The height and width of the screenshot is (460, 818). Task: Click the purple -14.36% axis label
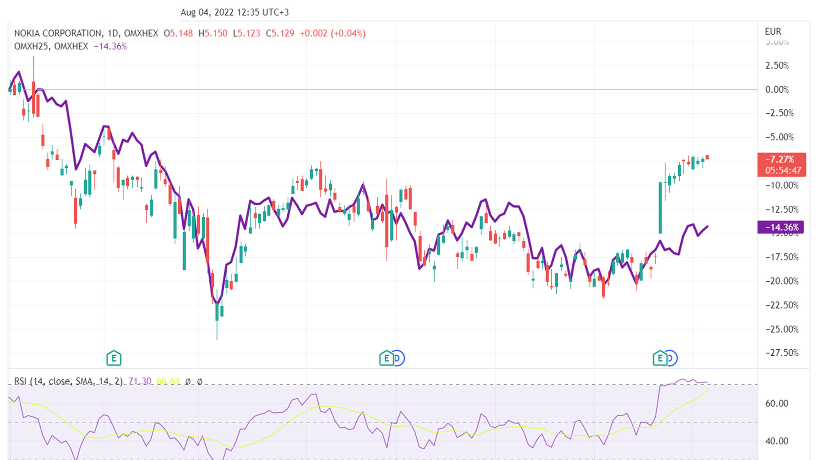click(780, 227)
